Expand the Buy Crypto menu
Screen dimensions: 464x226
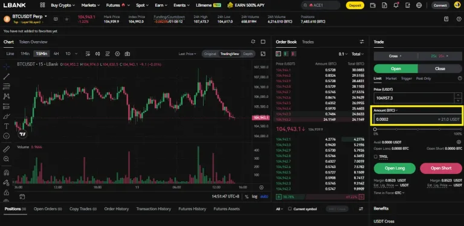point(63,5)
